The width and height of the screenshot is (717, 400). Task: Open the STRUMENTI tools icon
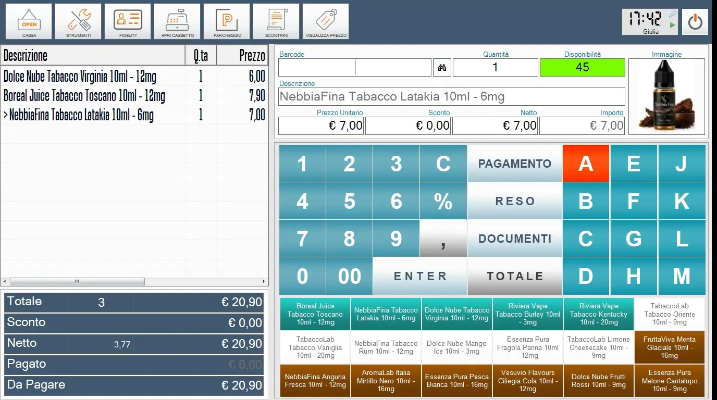point(79,21)
